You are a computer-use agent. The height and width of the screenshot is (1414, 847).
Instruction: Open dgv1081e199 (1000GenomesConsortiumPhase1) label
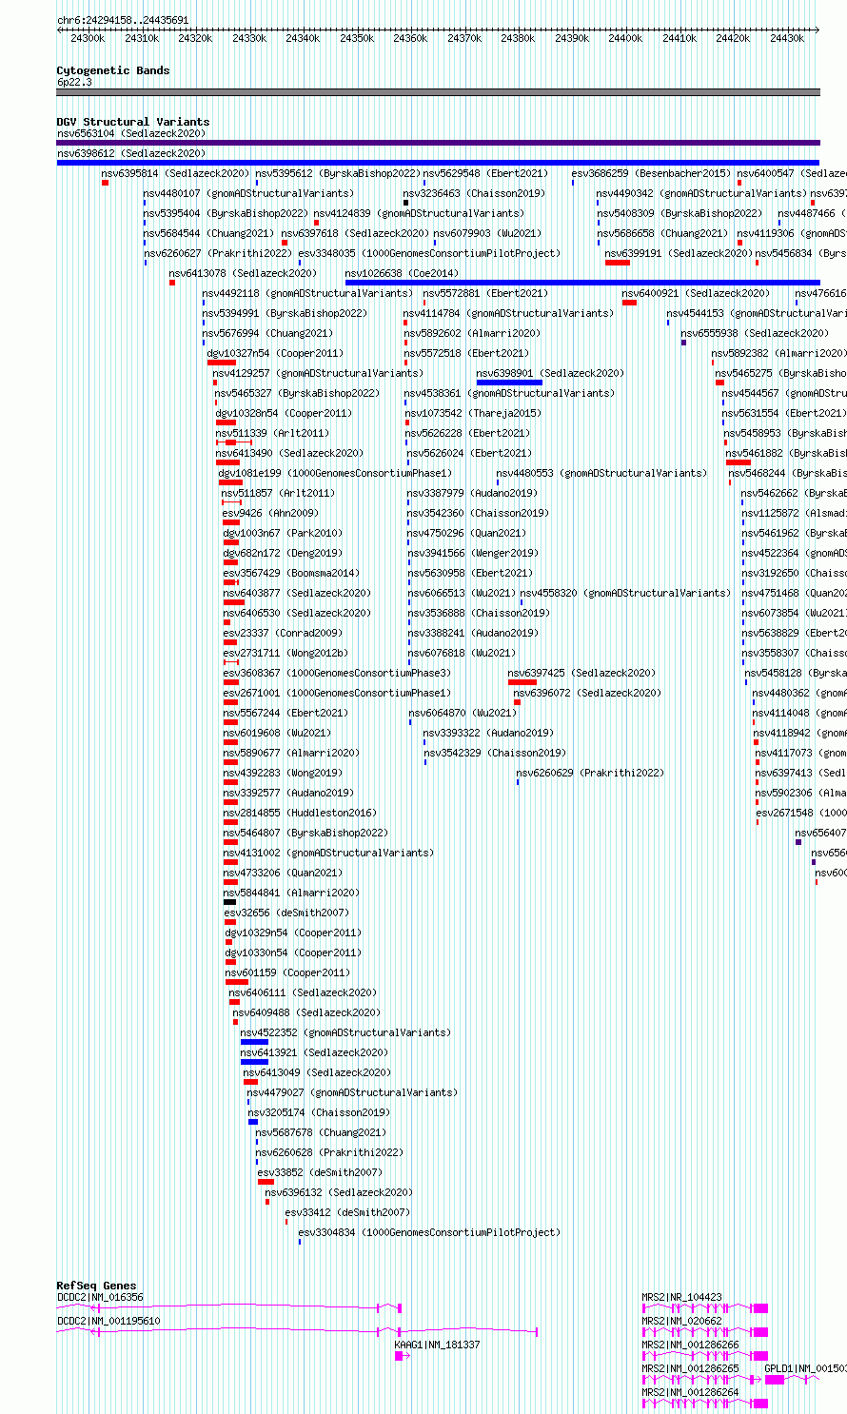coord(335,473)
